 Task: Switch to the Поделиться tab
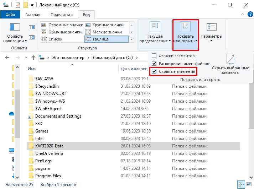pos(62,15)
